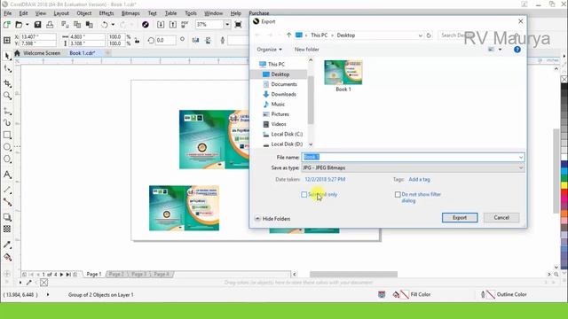
Task: Toggle the lock ratio icon
Action: click(137, 40)
